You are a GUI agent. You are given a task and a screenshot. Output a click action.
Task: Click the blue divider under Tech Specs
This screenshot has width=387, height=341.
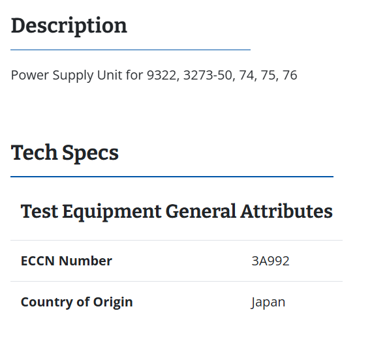(x=172, y=177)
